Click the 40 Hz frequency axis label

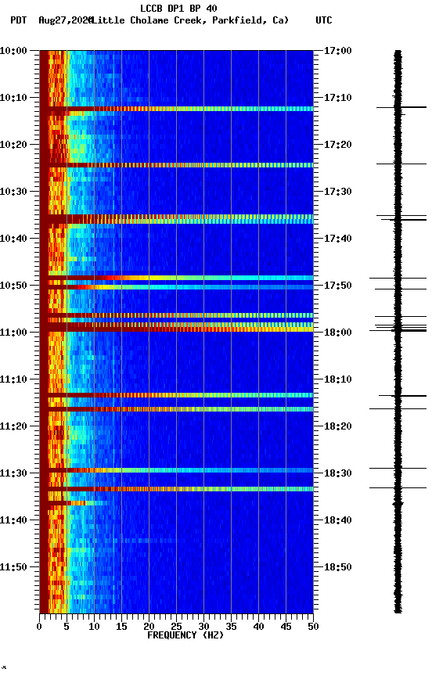pos(258,627)
